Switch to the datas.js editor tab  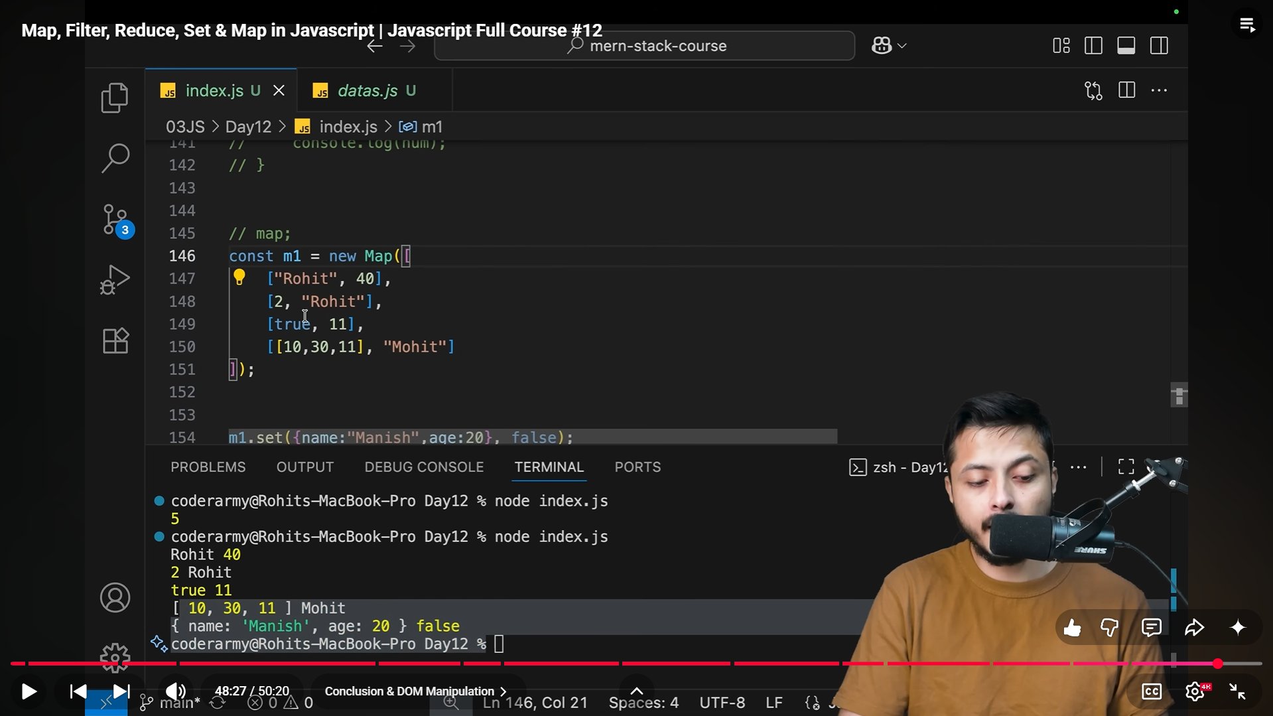[368, 91]
